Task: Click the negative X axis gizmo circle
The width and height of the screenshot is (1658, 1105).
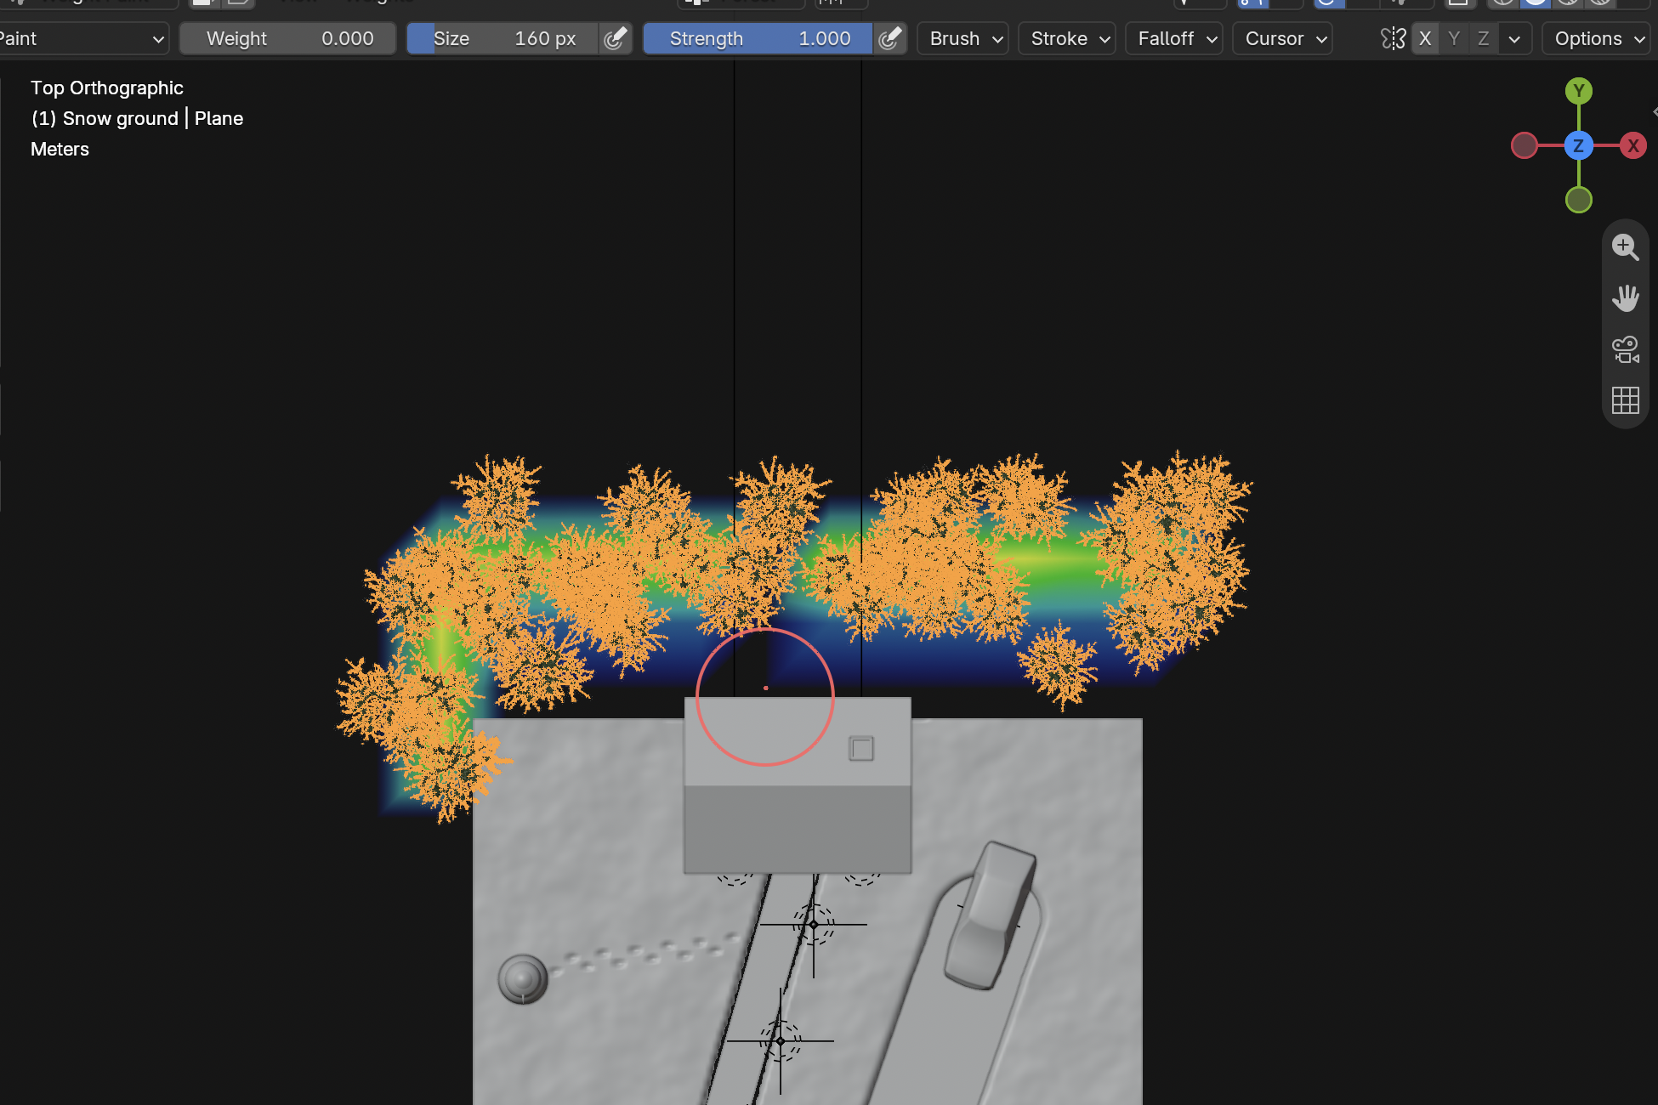Action: pyautogui.click(x=1525, y=145)
